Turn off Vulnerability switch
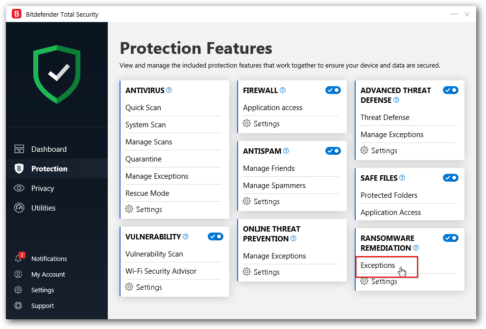Image resolution: width=486 pixels, height=329 pixels. [x=216, y=236]
